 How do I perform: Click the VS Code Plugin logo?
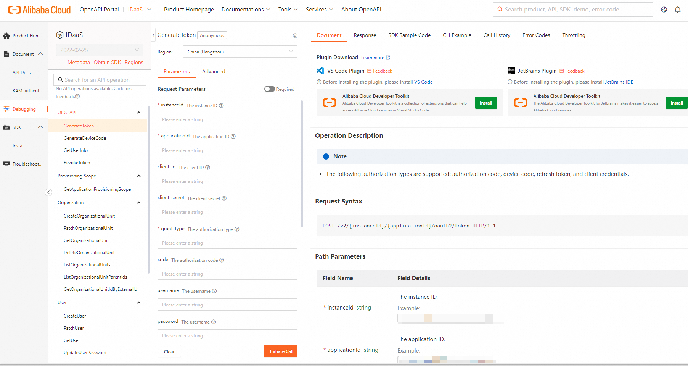320,71
